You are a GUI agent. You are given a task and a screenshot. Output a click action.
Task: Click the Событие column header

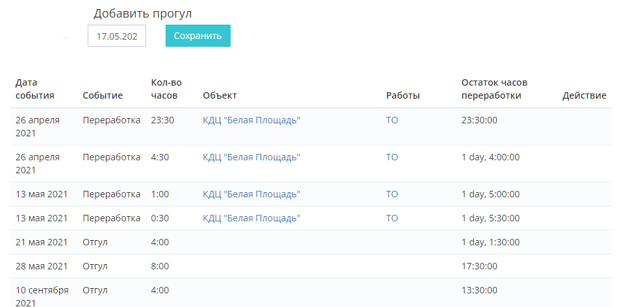point(103,95)
